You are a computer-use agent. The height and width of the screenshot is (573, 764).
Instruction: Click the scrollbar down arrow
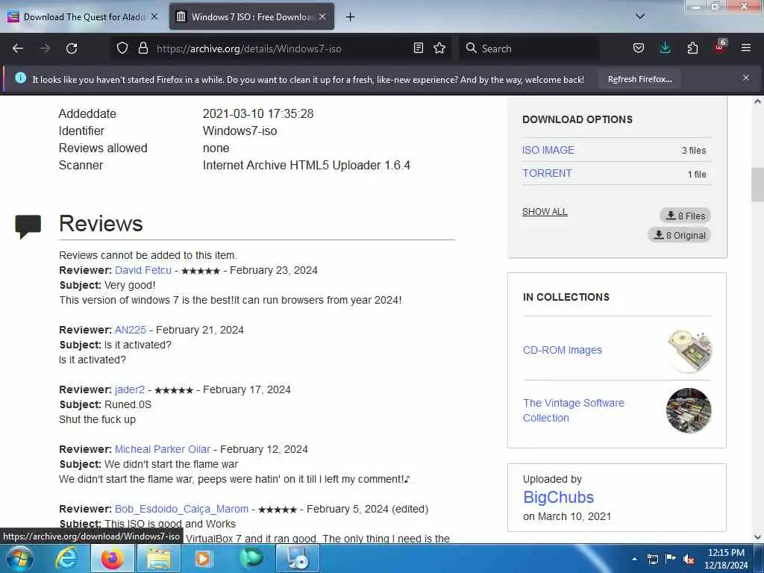click(x=757, y=537)
